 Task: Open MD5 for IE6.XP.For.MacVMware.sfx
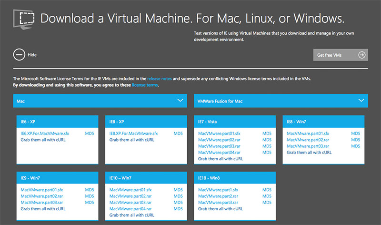tap(90, 133)
